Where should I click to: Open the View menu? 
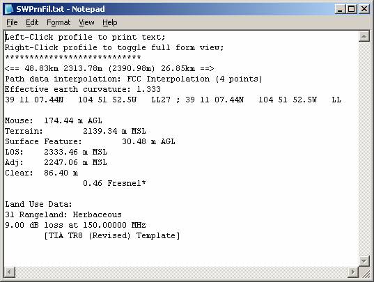pos(86,23)
